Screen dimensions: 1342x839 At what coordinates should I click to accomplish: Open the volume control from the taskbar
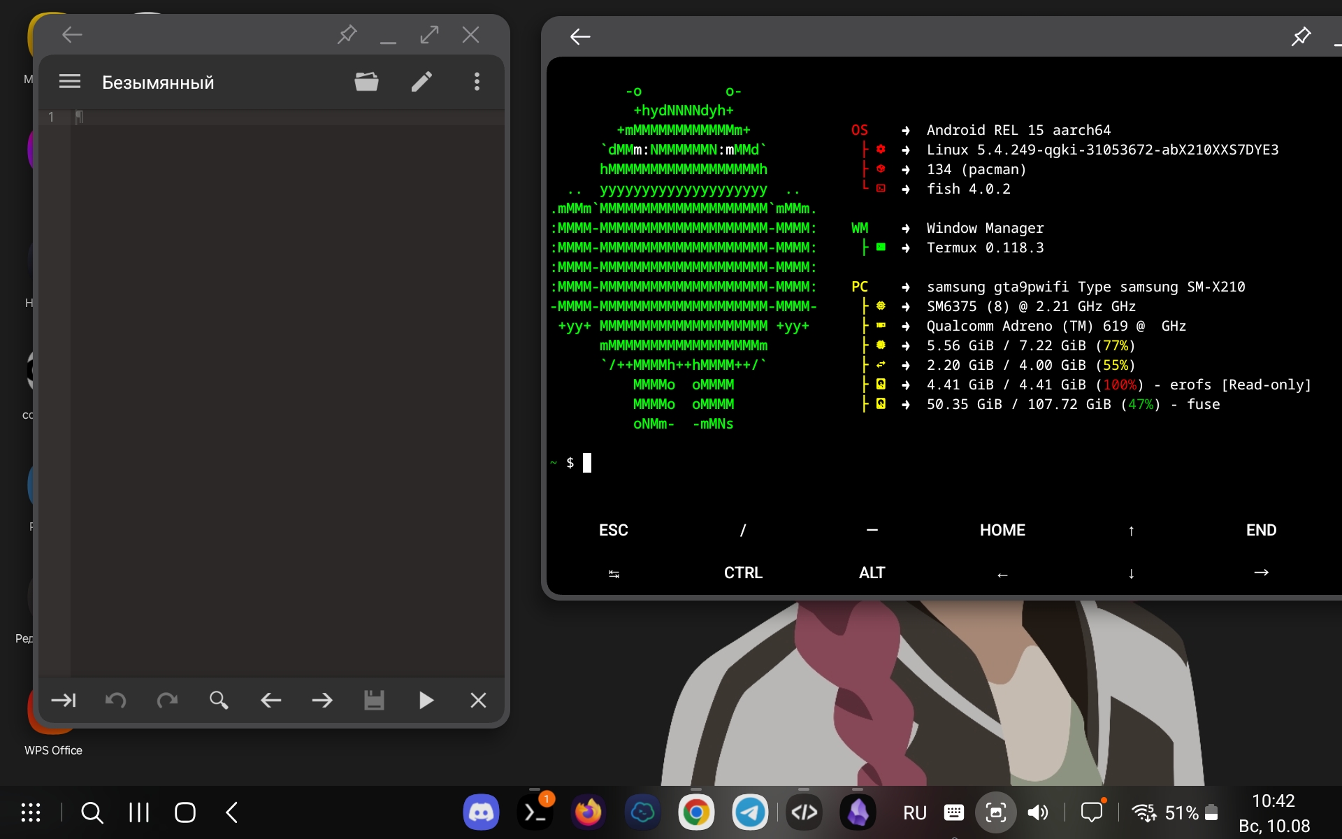pyautogui.click(x=1037, y=812)
